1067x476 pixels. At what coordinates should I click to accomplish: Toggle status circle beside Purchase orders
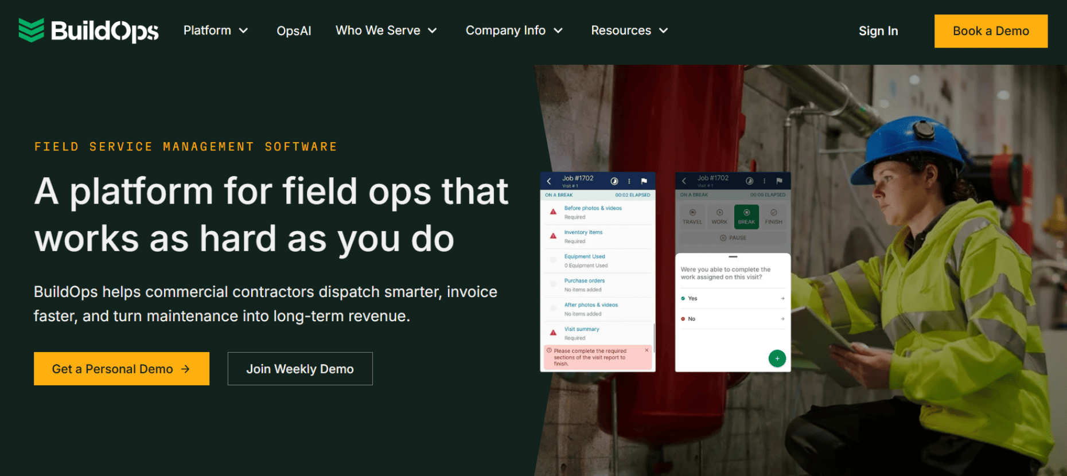tap(553, 284)
